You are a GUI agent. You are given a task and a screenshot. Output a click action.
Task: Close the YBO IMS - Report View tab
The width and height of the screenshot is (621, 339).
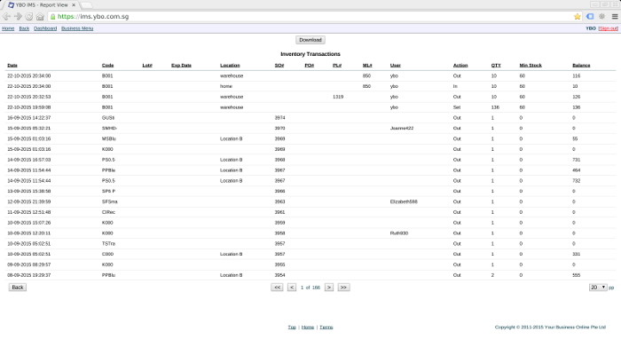tap(74, 5)
